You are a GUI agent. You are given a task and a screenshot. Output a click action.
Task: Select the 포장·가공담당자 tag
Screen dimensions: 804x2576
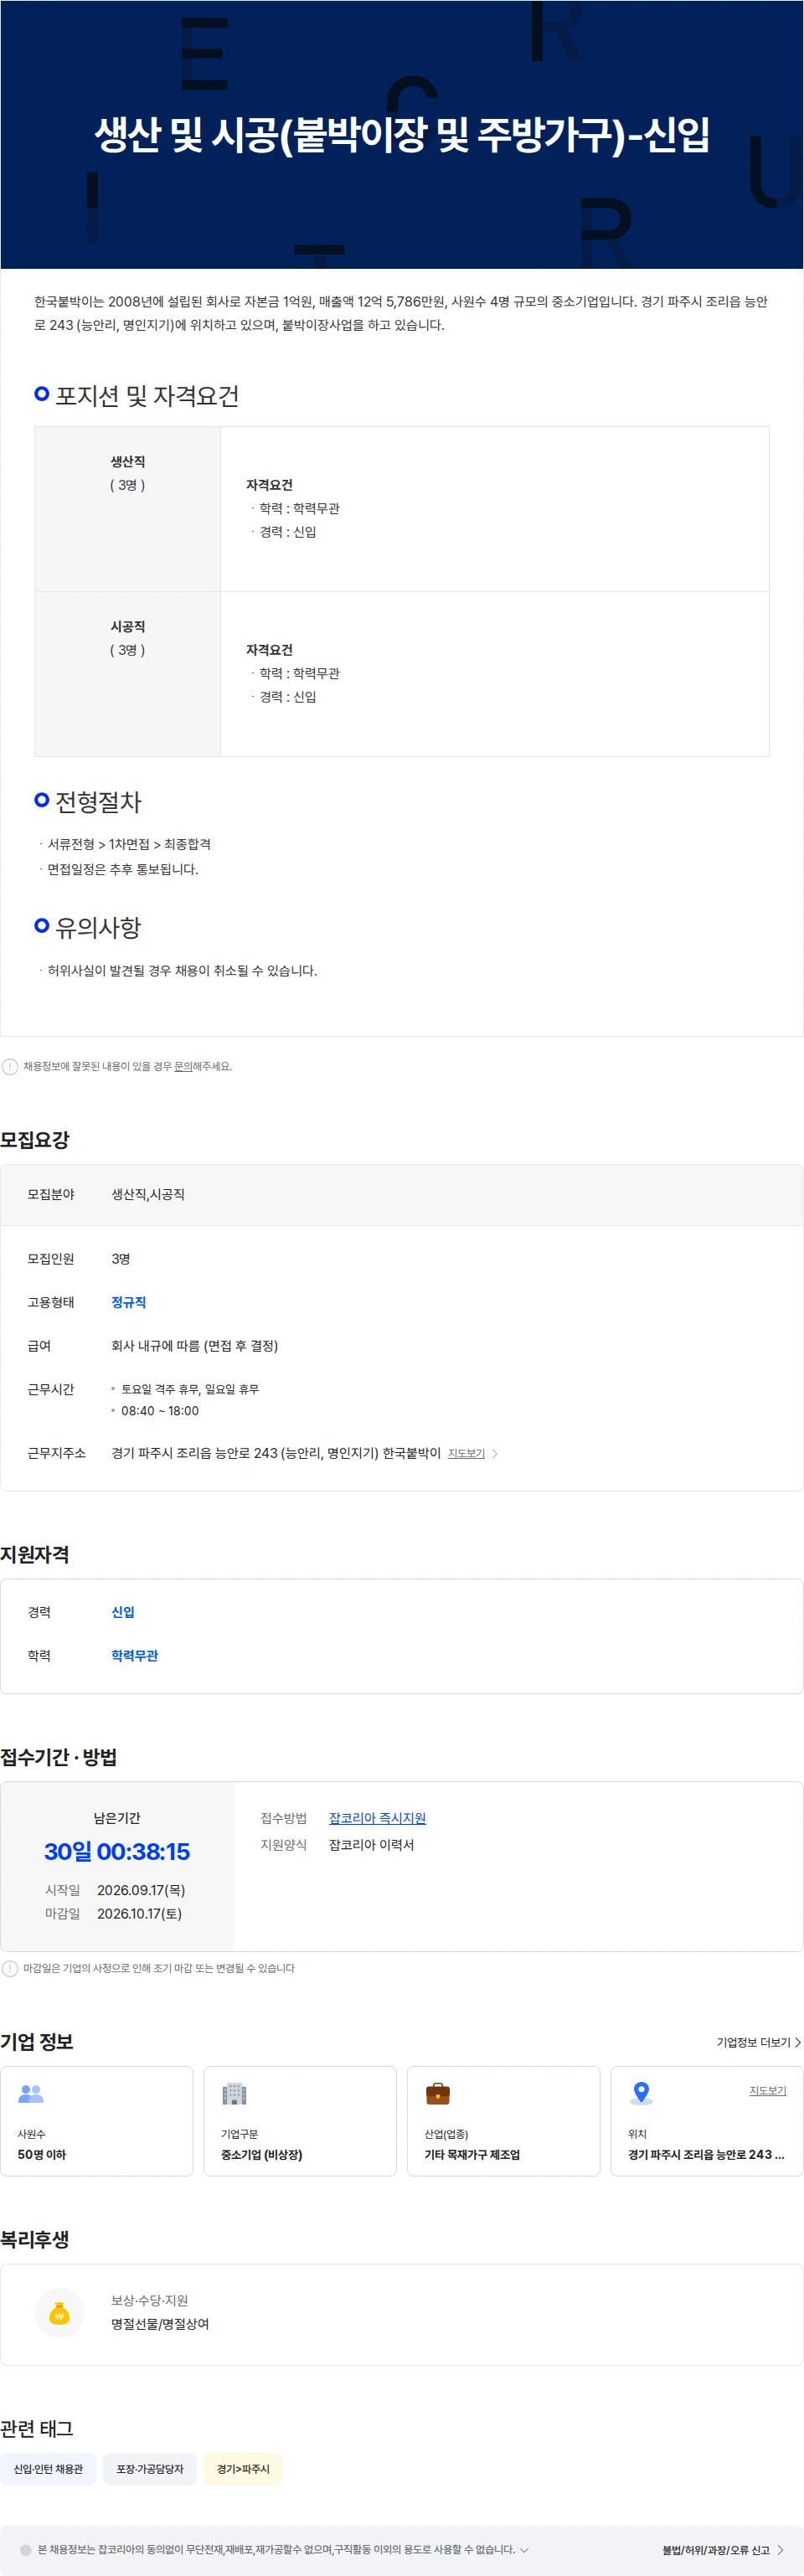pos(150,2469)
